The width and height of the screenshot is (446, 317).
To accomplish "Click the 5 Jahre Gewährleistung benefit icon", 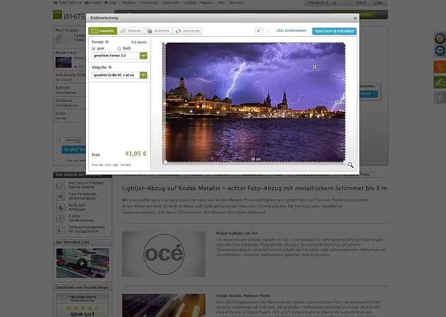I will pos(60,218).
